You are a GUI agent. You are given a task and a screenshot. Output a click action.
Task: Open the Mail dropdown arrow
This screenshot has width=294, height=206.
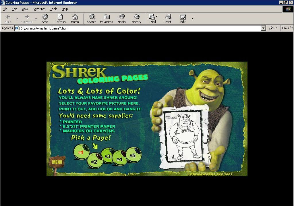pyautogui.click(x=156, y=16)
